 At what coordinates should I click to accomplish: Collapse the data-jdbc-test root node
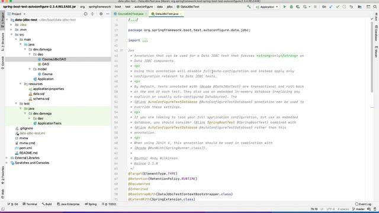tap(7, 20)
